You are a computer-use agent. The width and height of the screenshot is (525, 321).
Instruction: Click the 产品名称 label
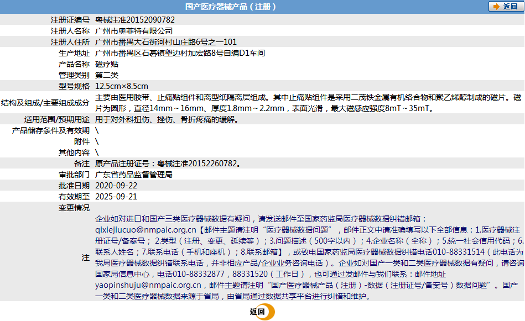point(74,64)
